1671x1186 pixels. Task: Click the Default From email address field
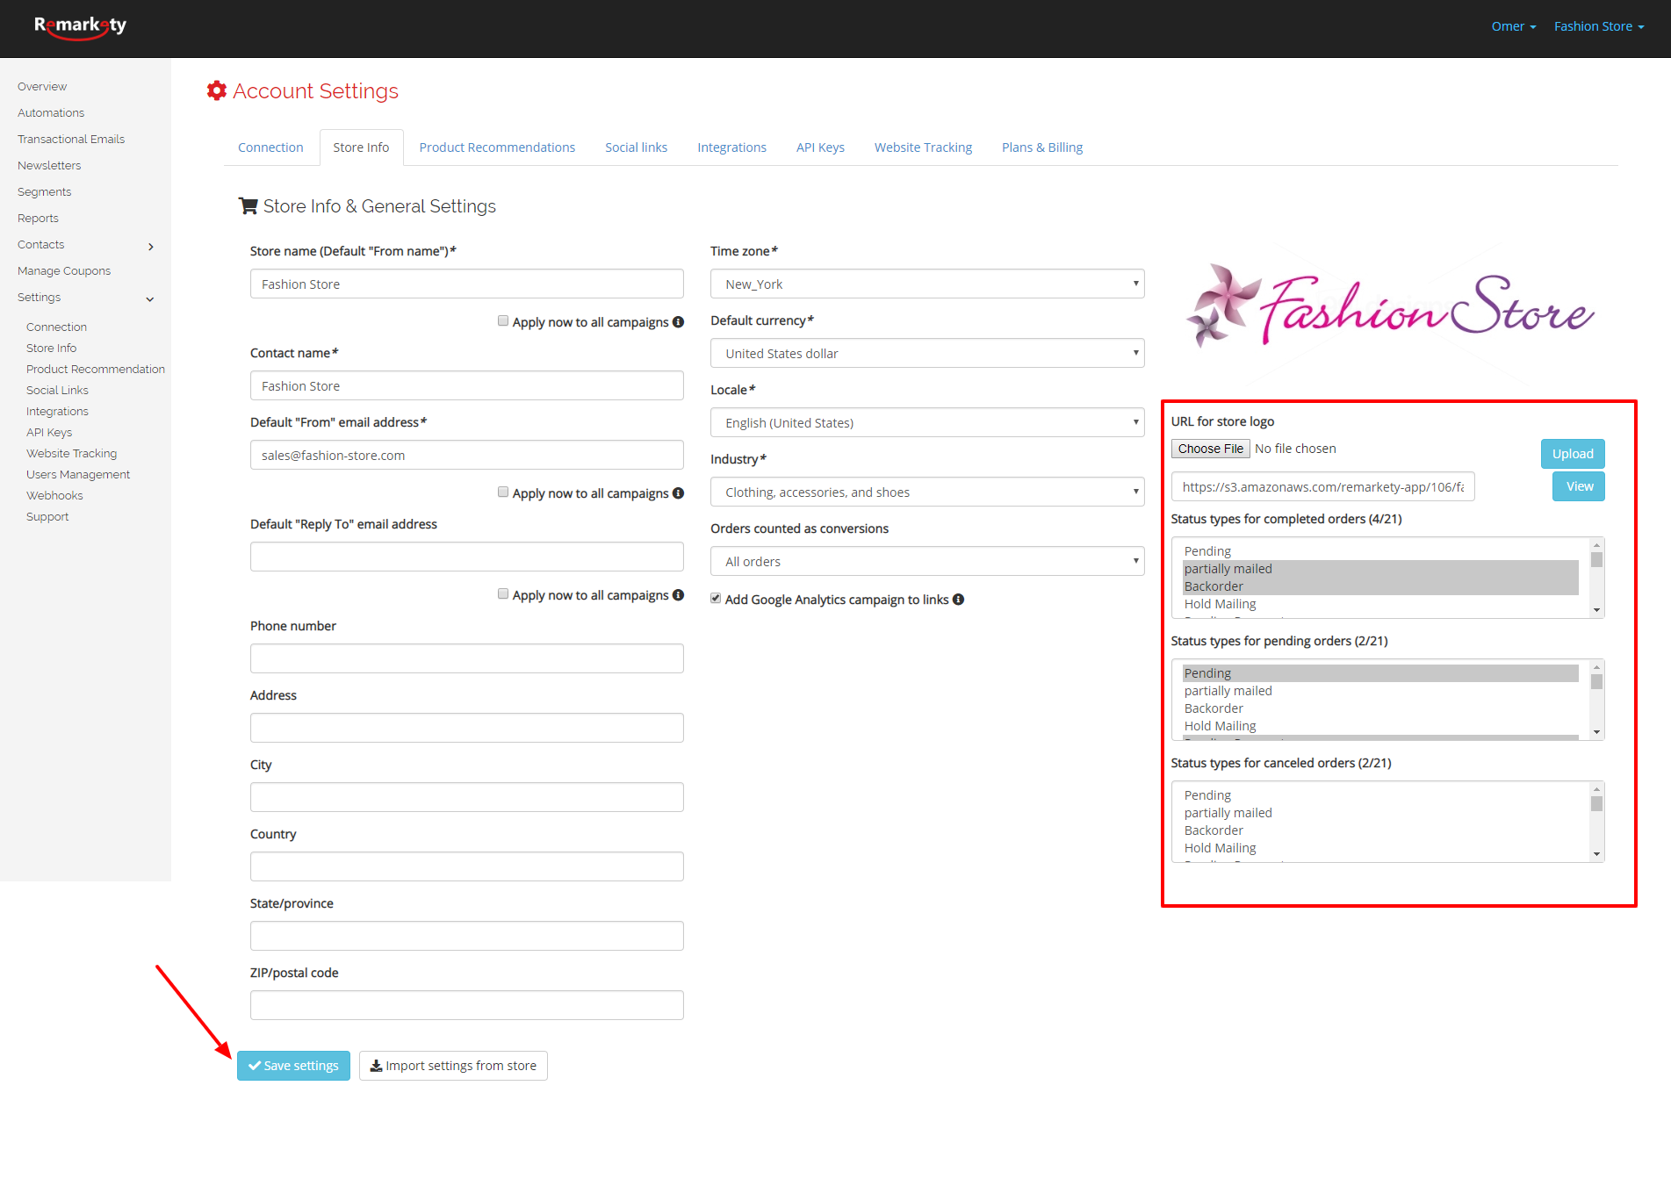tap(467, 455)
